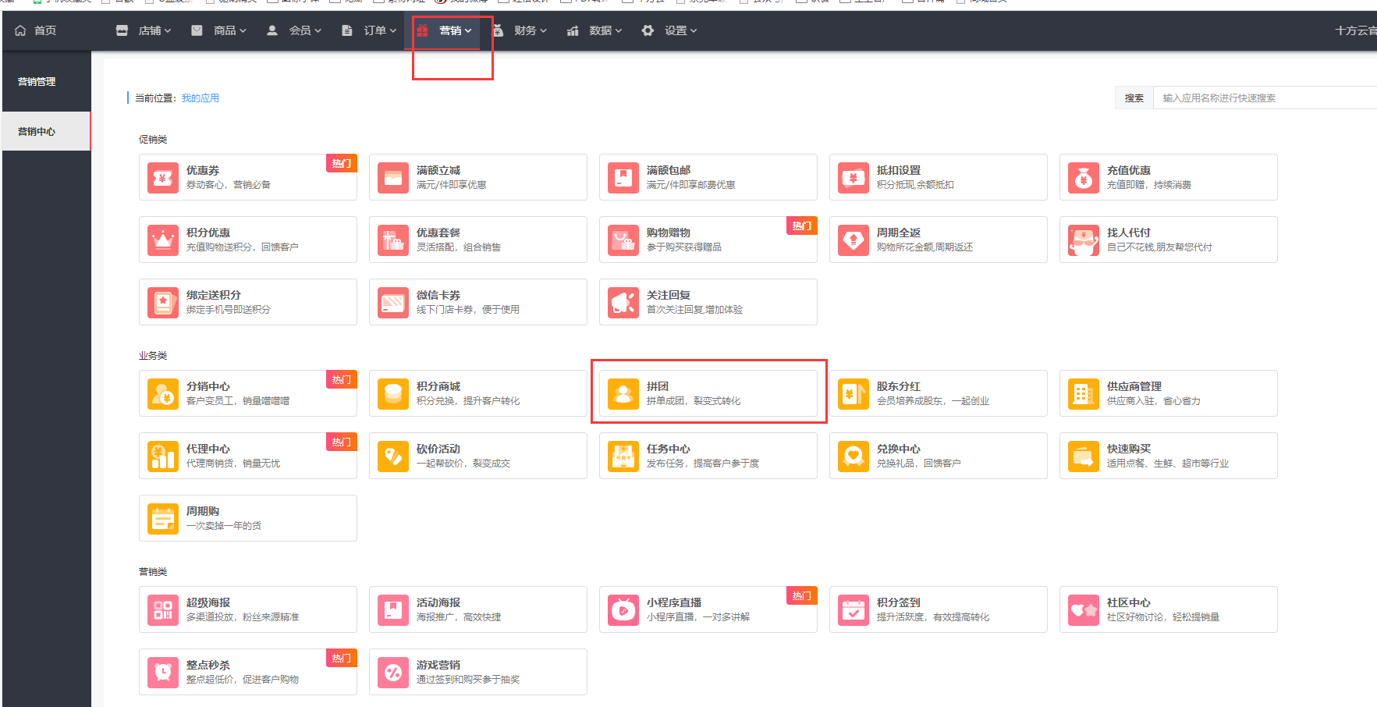Screen dimensions: 1377x707
Task: Open the 整点秒杀 clock icon
Action: tap(163, 673)
